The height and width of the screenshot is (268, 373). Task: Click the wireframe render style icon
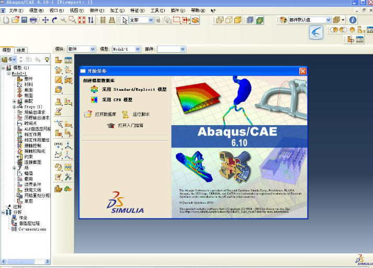pos(220,20)
